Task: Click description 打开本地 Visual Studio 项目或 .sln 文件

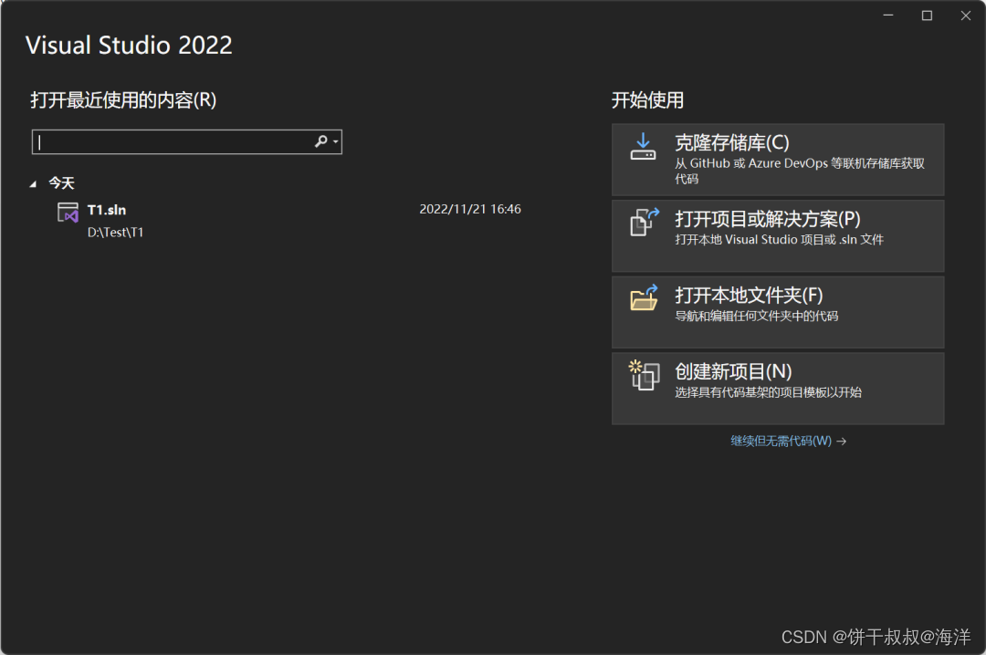Action: [x=779, y=240]
